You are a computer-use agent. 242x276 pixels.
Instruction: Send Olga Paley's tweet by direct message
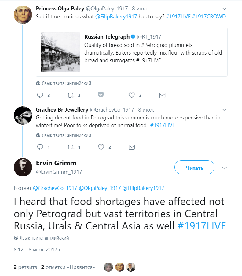162,95
